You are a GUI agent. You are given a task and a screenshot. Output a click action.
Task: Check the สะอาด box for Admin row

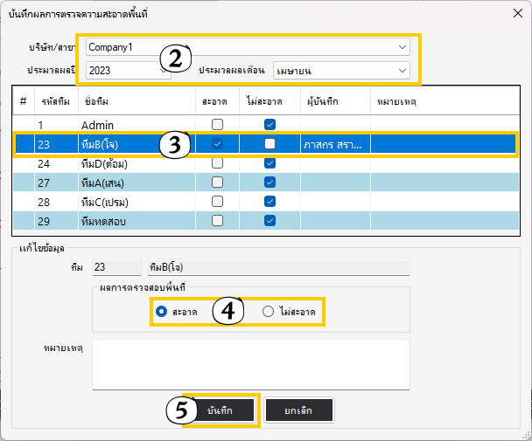tap(217, 125)
